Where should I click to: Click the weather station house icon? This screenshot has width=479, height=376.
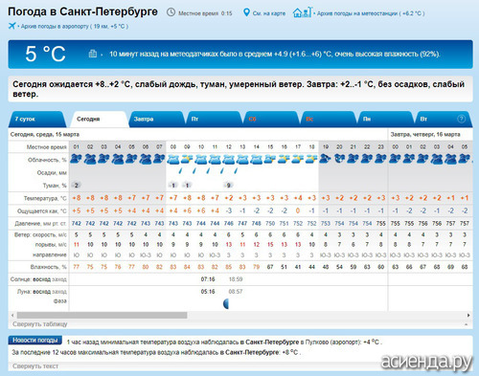coord(302,12)
